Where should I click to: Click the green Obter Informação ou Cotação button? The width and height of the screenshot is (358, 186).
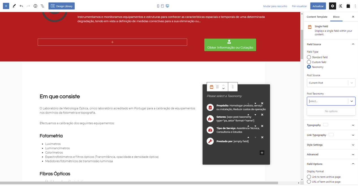[230, 45]
